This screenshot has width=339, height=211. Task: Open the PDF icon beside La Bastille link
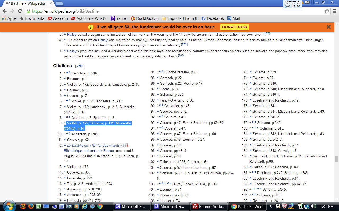[127, 146]
